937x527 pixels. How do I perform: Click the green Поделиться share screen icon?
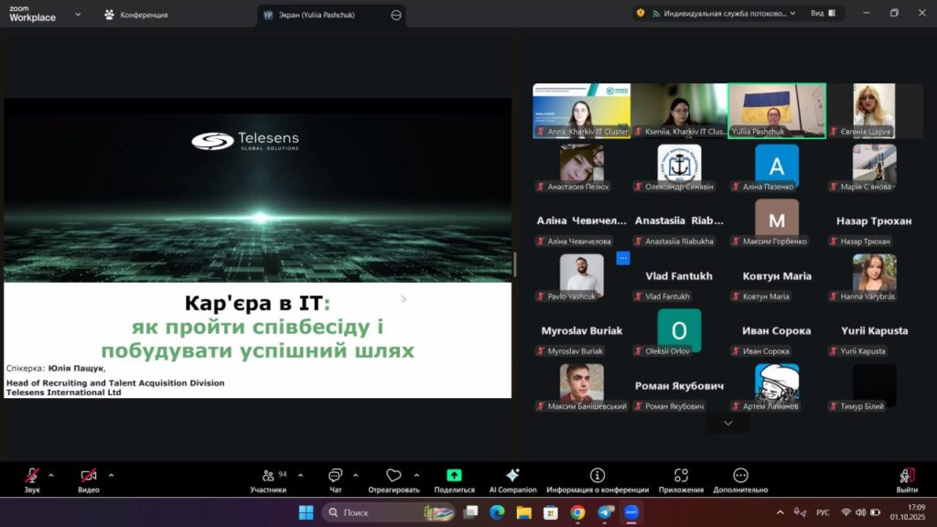coord(454,476)
